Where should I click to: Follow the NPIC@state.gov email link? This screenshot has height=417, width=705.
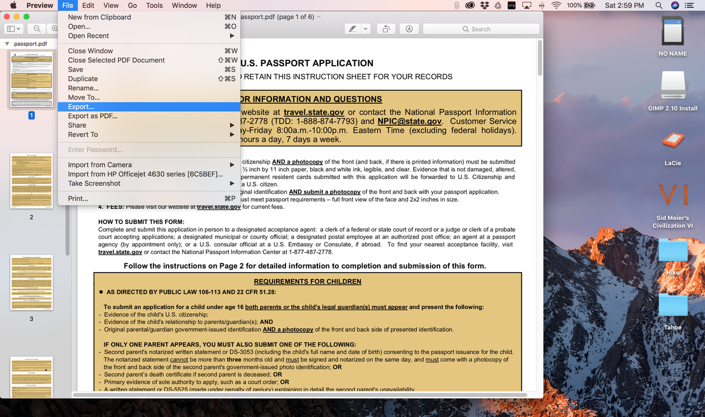[409, 121]
